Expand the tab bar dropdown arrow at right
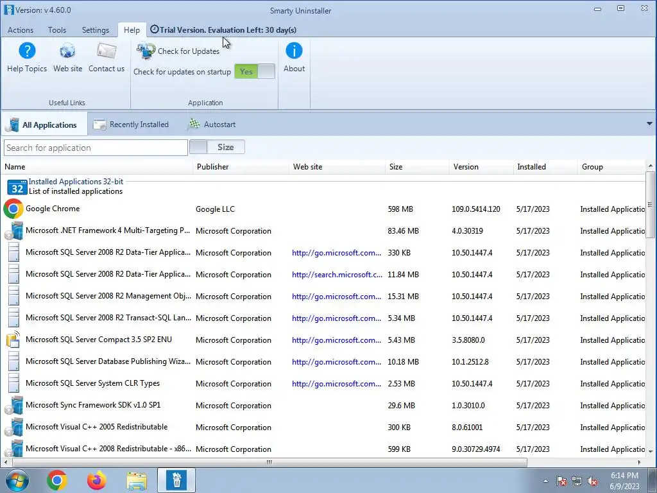Image resolution: width=657 pixels, height=493 pixels. (649, 124)
